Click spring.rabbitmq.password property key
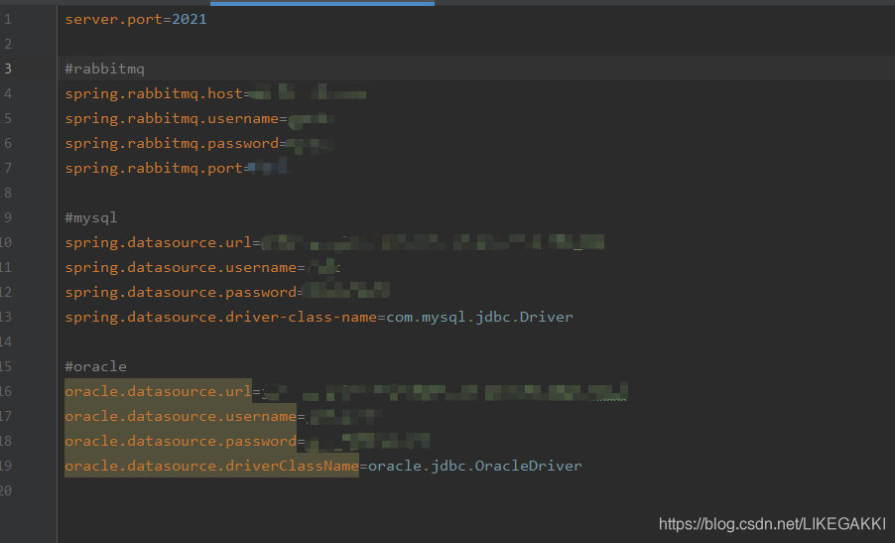This screenshot has height=543, width=895. coord(172,143)
